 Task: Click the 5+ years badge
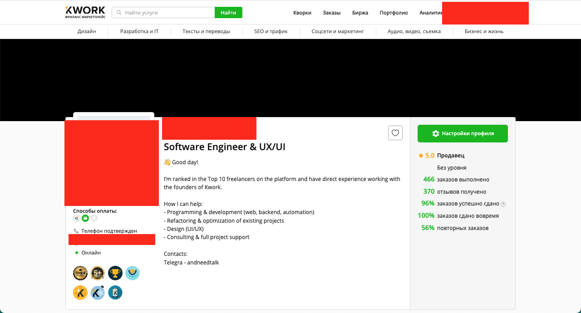[x=98, y=273]
